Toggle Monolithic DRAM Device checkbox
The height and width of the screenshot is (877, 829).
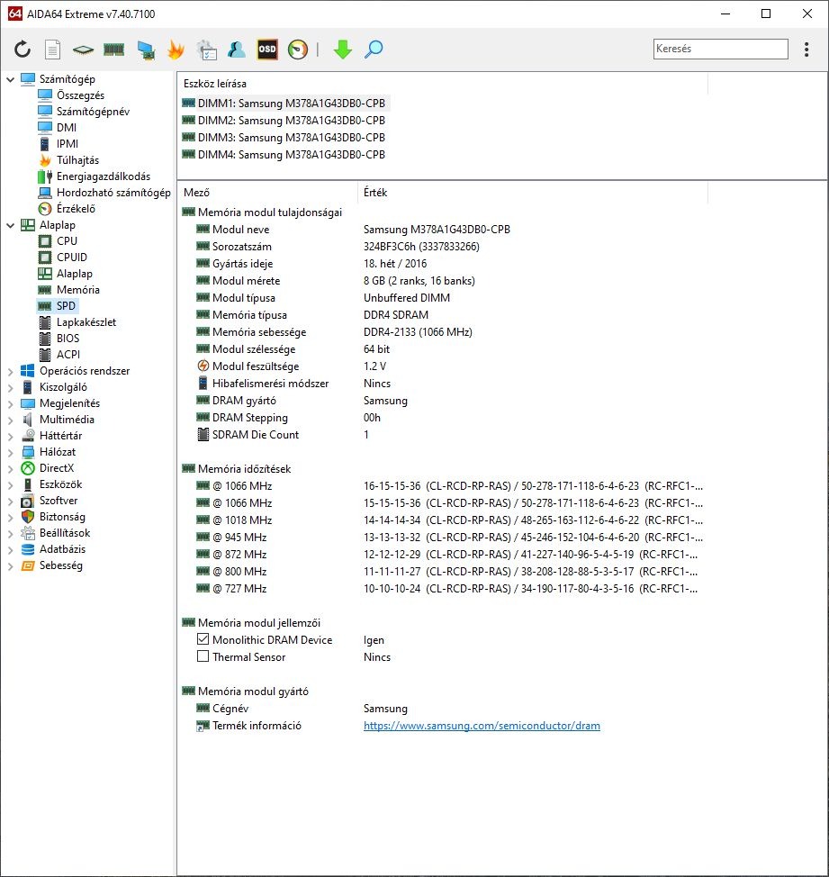tap(203, 638)
